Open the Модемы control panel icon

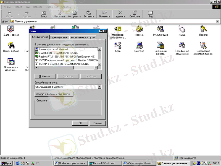[139, 29]
